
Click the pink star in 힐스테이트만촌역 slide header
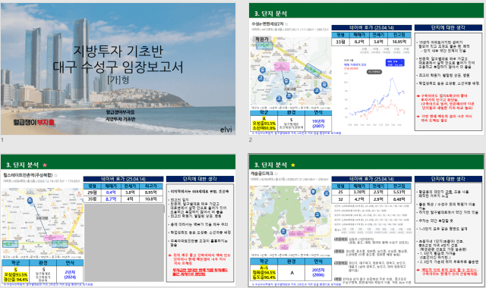pos(45,165)
